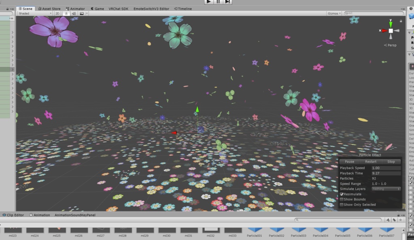The image size is (414, 240).
Task: Switch to the Animator tab
Action: click(x=75, y=9)
